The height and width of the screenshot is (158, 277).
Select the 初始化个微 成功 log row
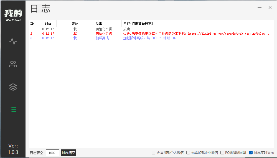[x=126, y=29]
